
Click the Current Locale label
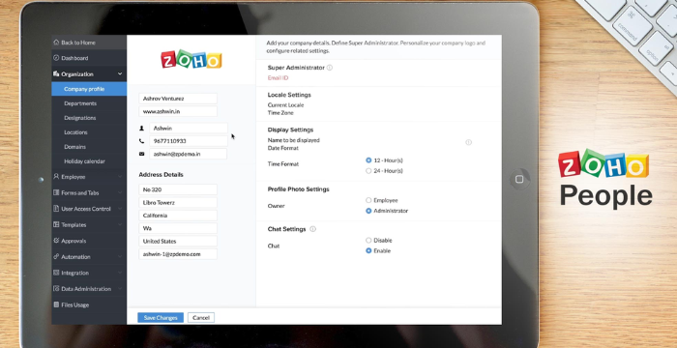(x=285, y=105)
